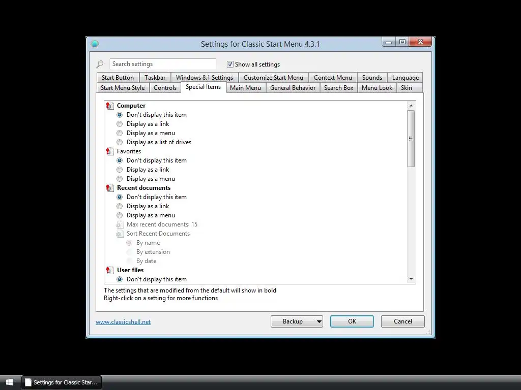Click the 'Sort Recent Documents' label
Screen dimensions: 521x390
158,234
